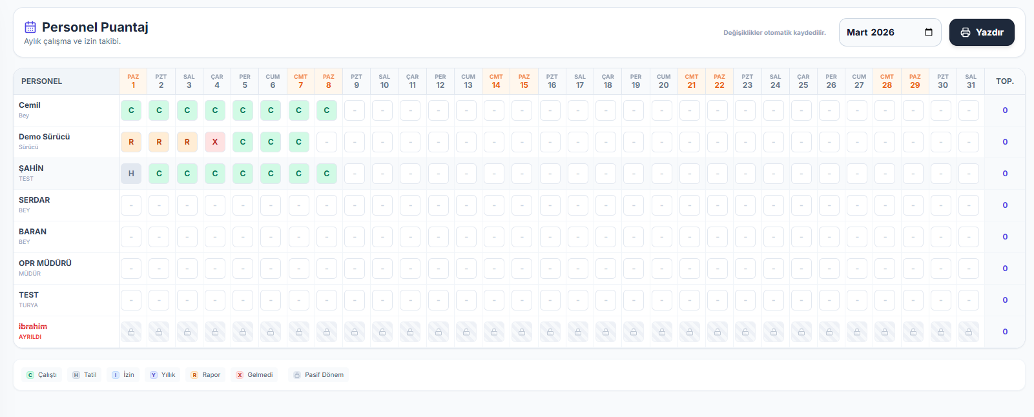This screenshot has width=1034, height=417.
Task: Click Demo Sürücü's R report cell on day 1
Action: 131,142
